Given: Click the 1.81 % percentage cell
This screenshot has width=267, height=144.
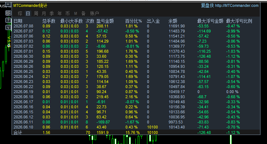Looking at the screenshot, I should point(132,26).
